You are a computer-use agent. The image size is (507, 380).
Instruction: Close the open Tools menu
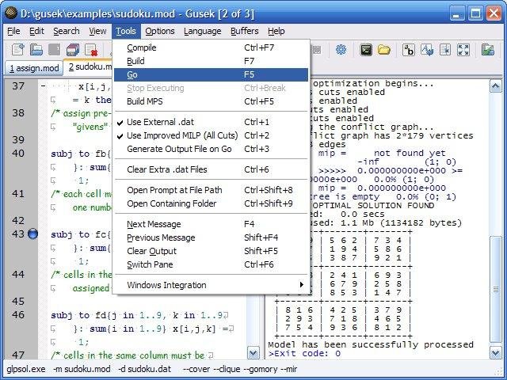pyautogui.click(x=126, y=31)
